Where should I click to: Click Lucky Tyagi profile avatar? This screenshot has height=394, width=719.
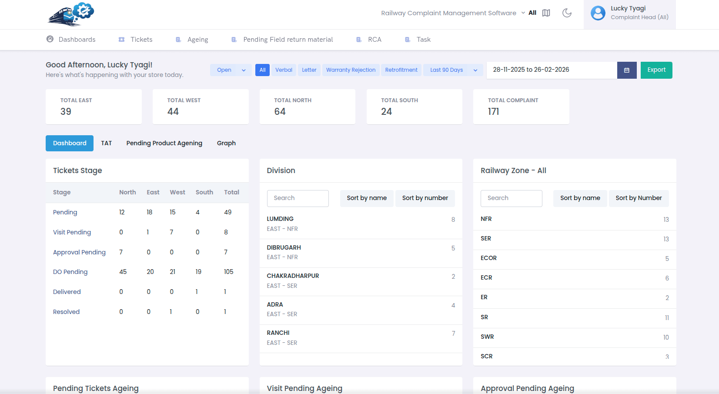pos(598,13)
